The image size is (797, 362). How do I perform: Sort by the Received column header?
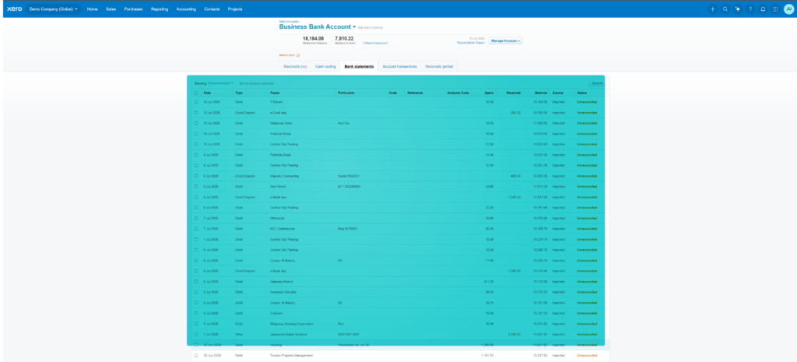[x=514, y=93]
